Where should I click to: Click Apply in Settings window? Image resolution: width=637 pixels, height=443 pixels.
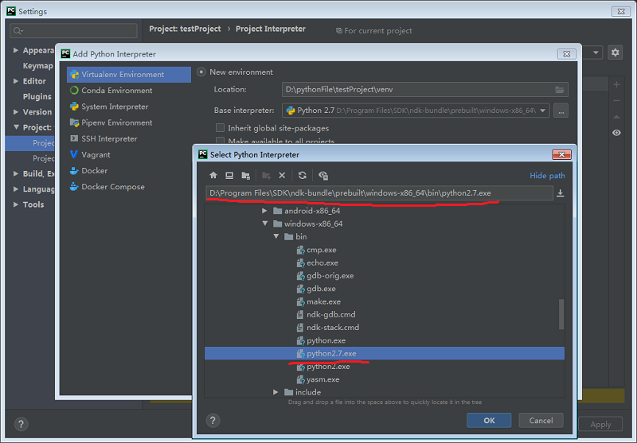tap(600, 425)
